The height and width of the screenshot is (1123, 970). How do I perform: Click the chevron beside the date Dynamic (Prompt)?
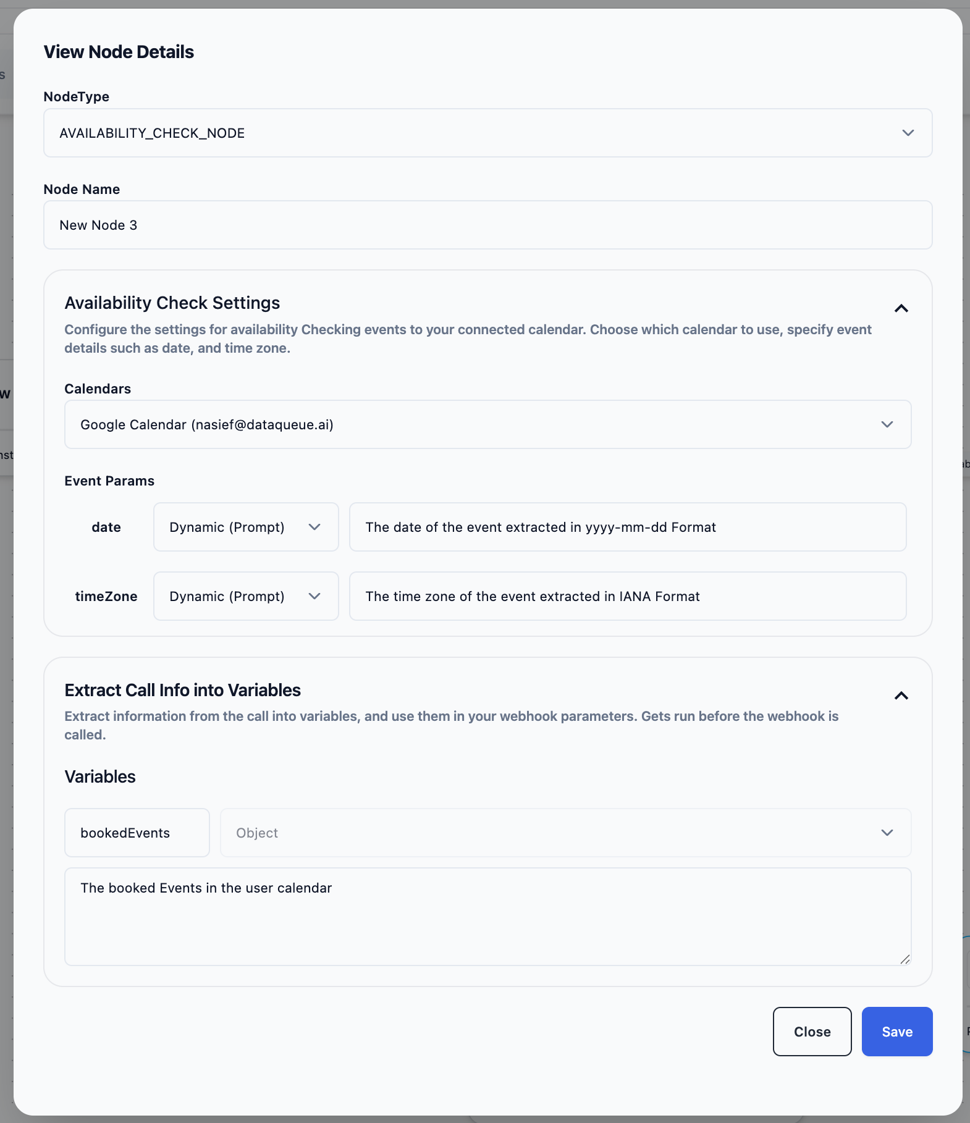[x=314, y=527]
